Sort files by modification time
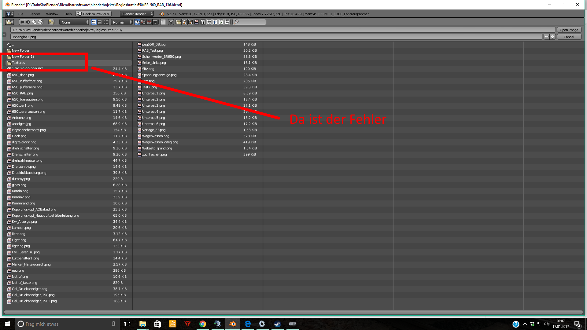The width and height of the screenshot is (587, 330). [x=149, y=22]
